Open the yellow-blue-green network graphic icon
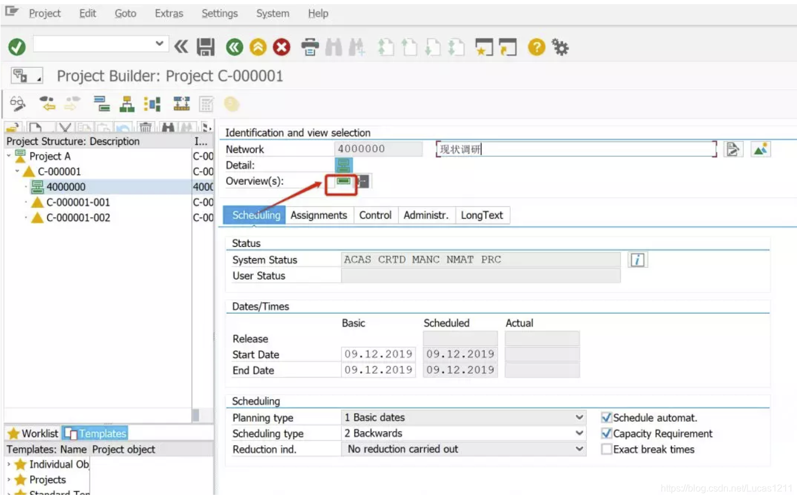The width and height of the screenshot is (797, 499). [152, 105]
